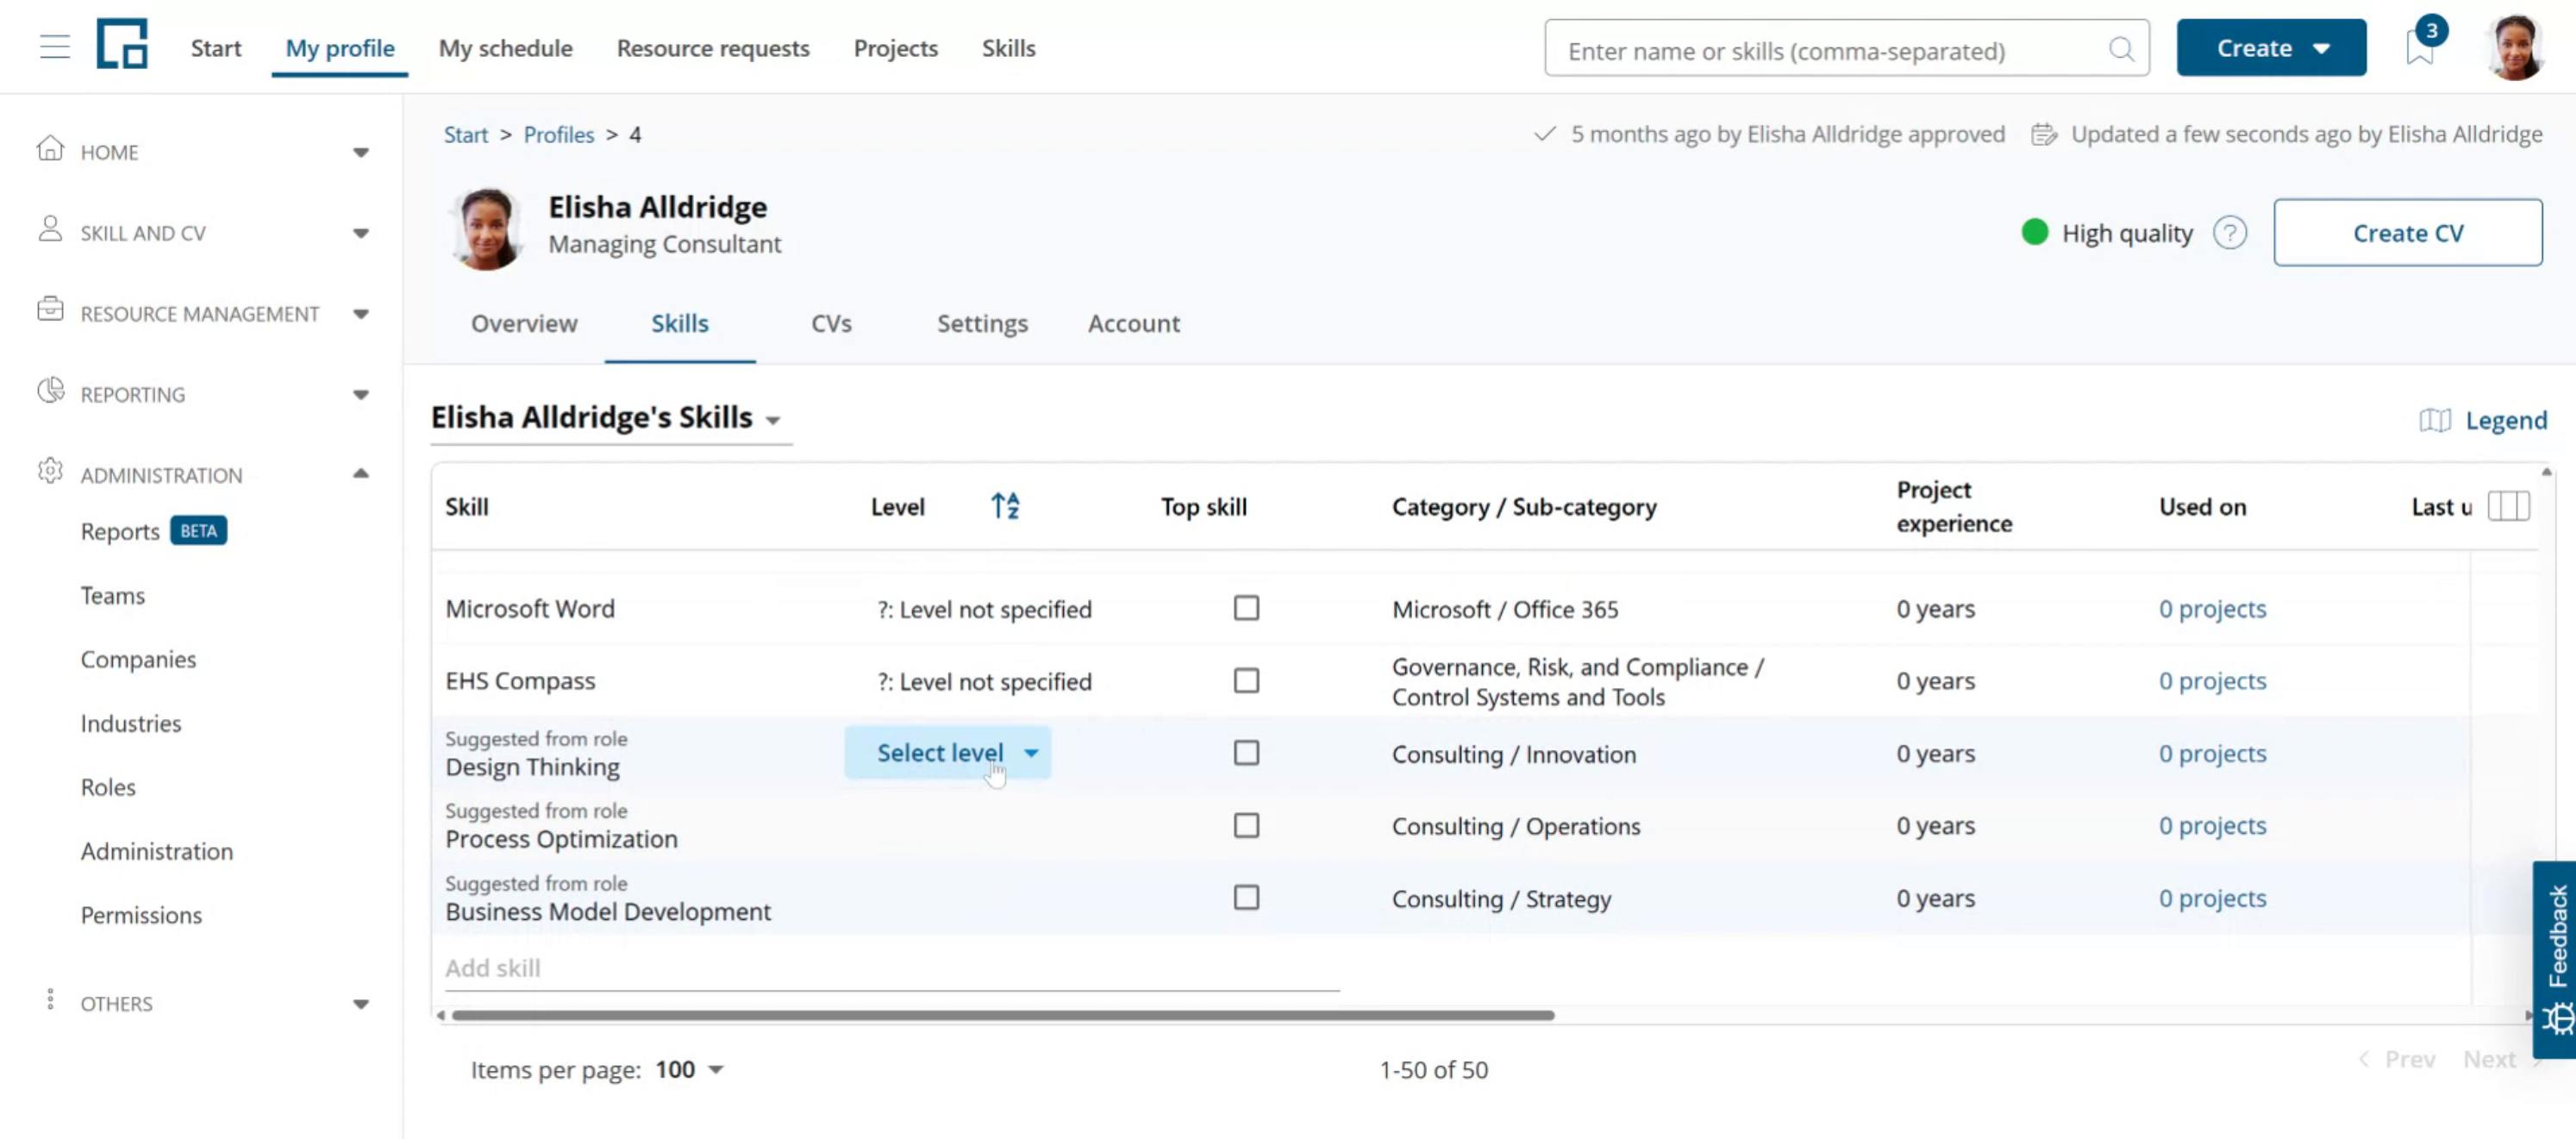Switch to the Overview tab
The image size is (2576, 1139).
click(524, 323)
